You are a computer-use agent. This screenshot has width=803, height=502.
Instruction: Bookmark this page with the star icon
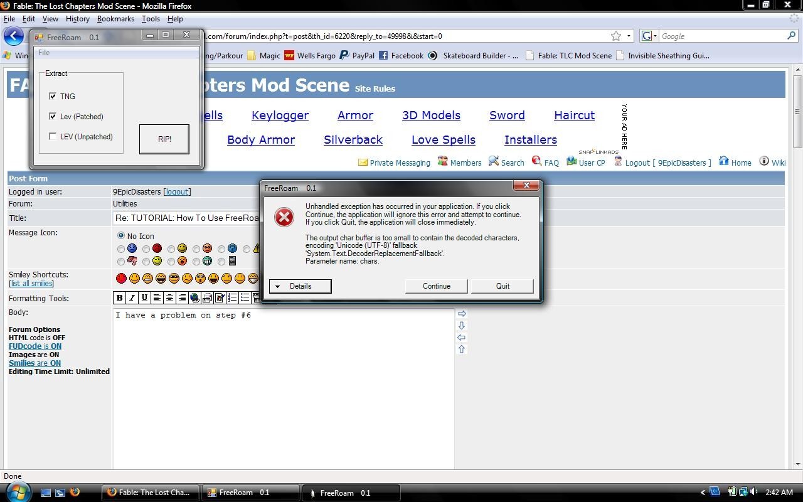616,36
